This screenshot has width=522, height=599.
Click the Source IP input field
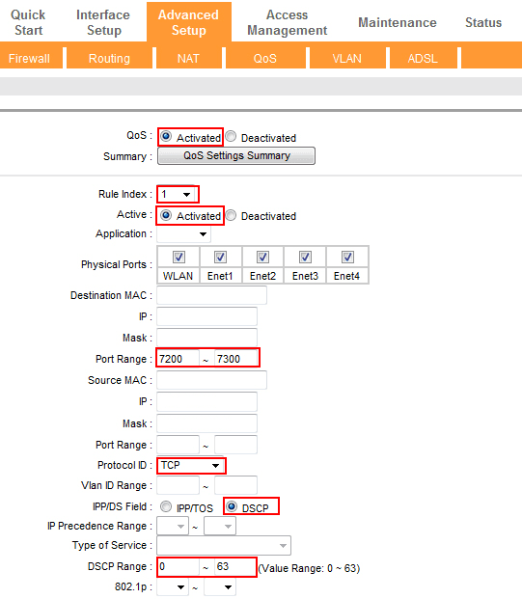pos(206,401)
